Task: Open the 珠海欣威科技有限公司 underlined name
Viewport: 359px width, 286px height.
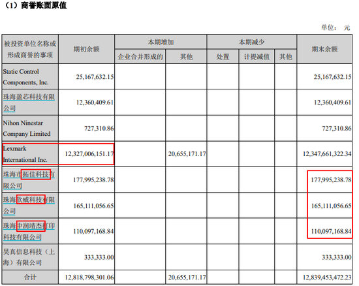Action: 29,206
